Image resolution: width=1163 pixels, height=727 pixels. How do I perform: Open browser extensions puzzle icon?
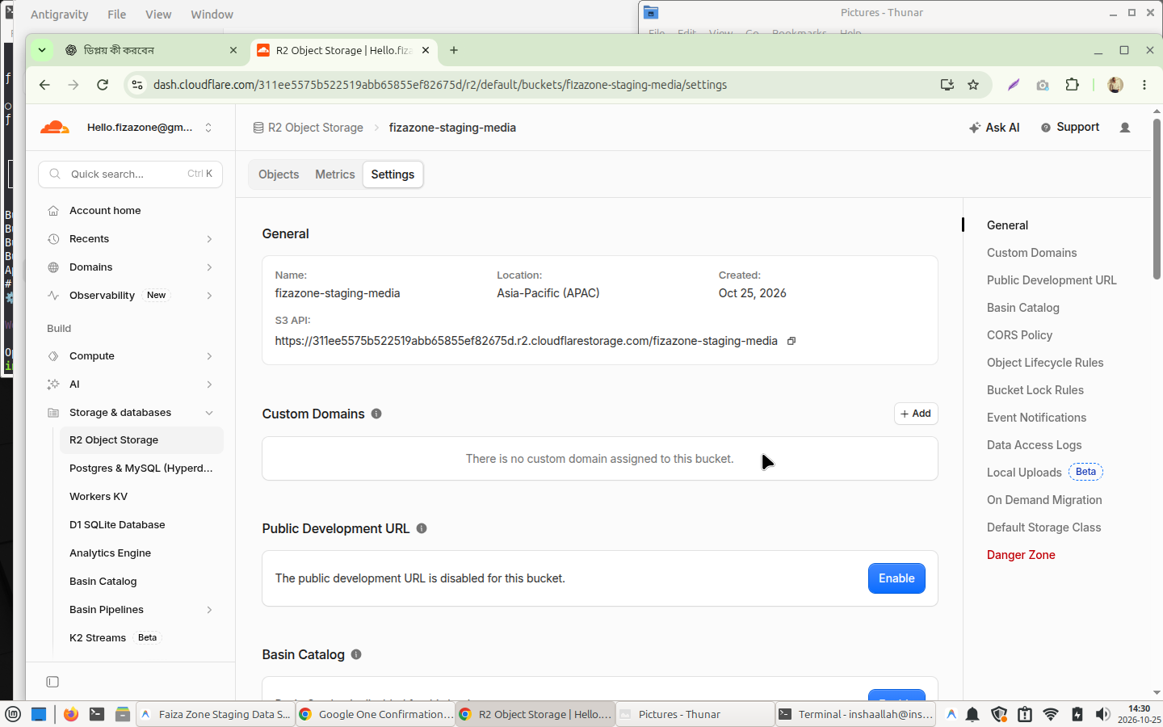[x=1072, y=85]
